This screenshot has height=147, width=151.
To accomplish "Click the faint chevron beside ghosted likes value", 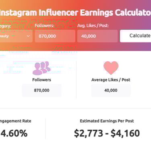I will click(70, 68).
